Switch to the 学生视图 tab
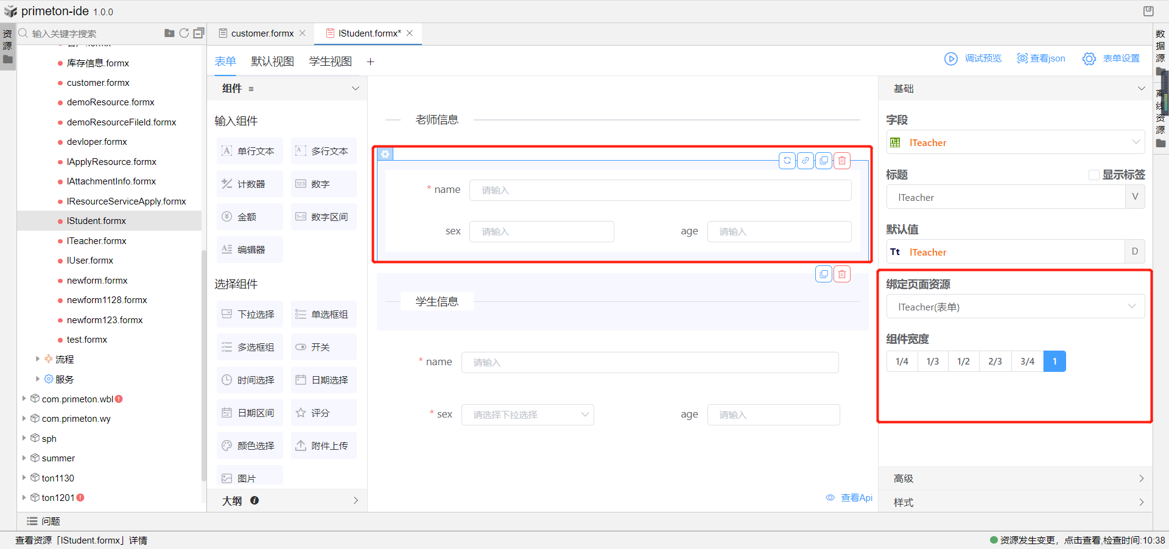The width and height of the screenshot is (1169, 549). (330, 61)
